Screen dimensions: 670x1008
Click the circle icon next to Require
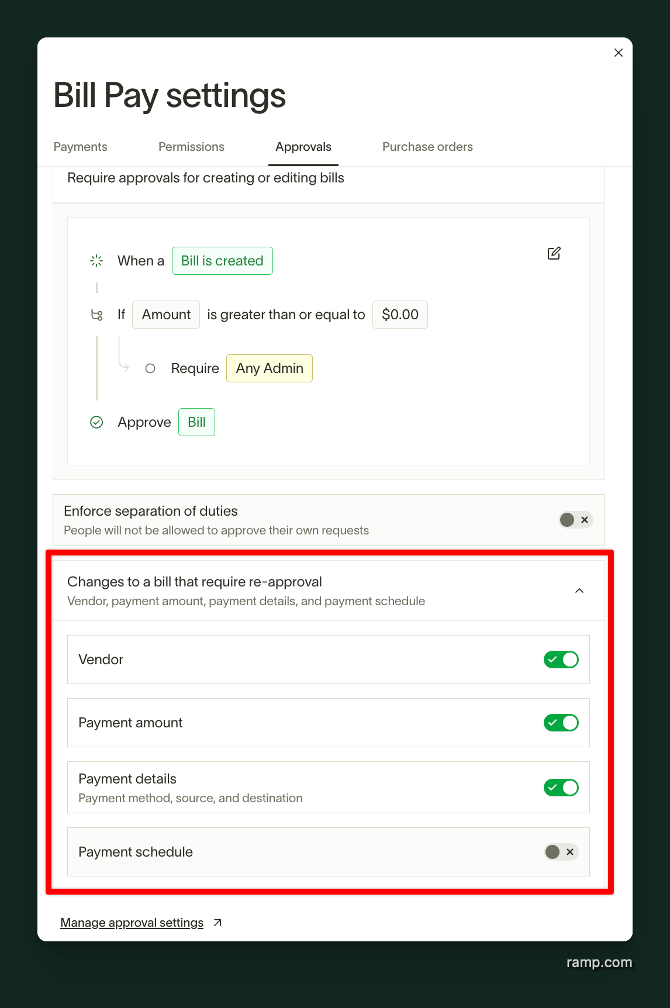coord(150,368)
